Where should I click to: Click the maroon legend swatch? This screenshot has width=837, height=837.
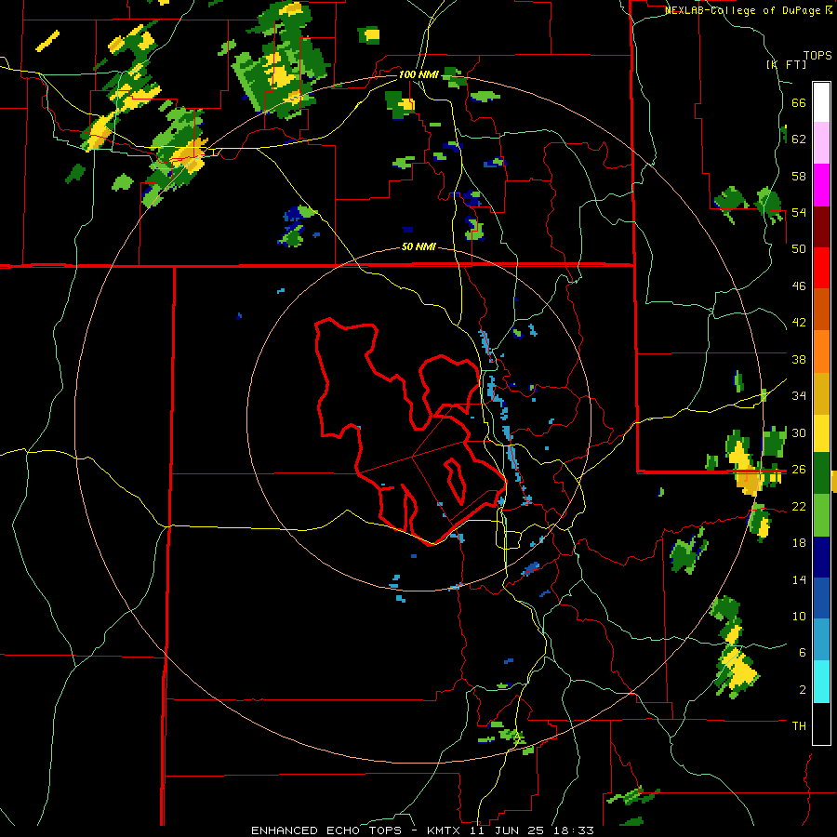pyautogui.click(x=821, y=226)
